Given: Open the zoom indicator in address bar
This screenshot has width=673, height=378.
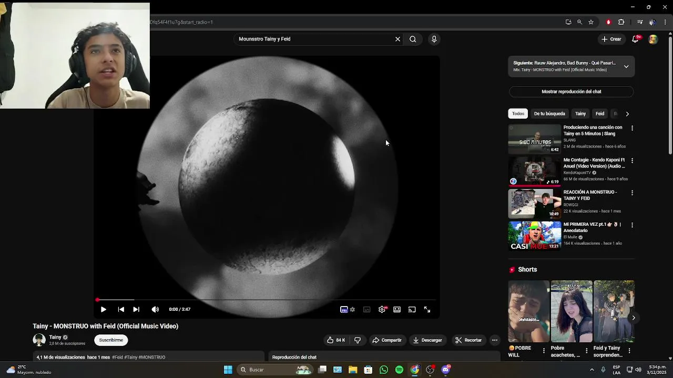Looking at the screenshot, I should coord(579,22).
